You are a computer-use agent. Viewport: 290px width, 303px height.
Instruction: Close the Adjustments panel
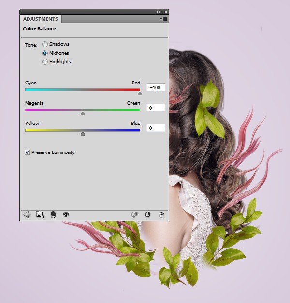pos(166,12)
